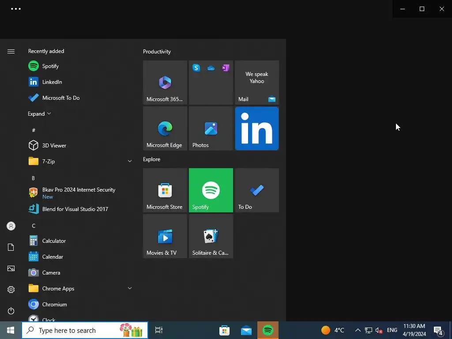
Task: Open Spotify from Recently added list
Action: pyautogui.click(x=80, y=66)
